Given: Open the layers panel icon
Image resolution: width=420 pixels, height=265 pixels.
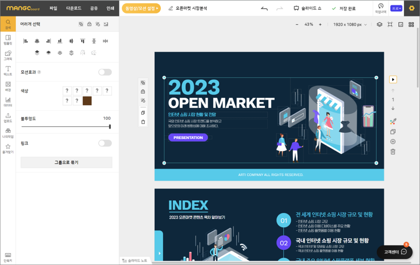Looking at the screenshot, I should [x=379, y=24].
